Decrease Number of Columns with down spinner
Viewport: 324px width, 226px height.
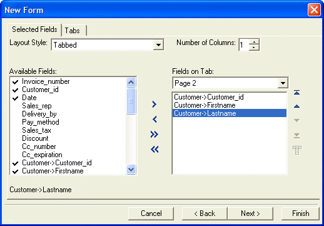(x=254, y=48)
